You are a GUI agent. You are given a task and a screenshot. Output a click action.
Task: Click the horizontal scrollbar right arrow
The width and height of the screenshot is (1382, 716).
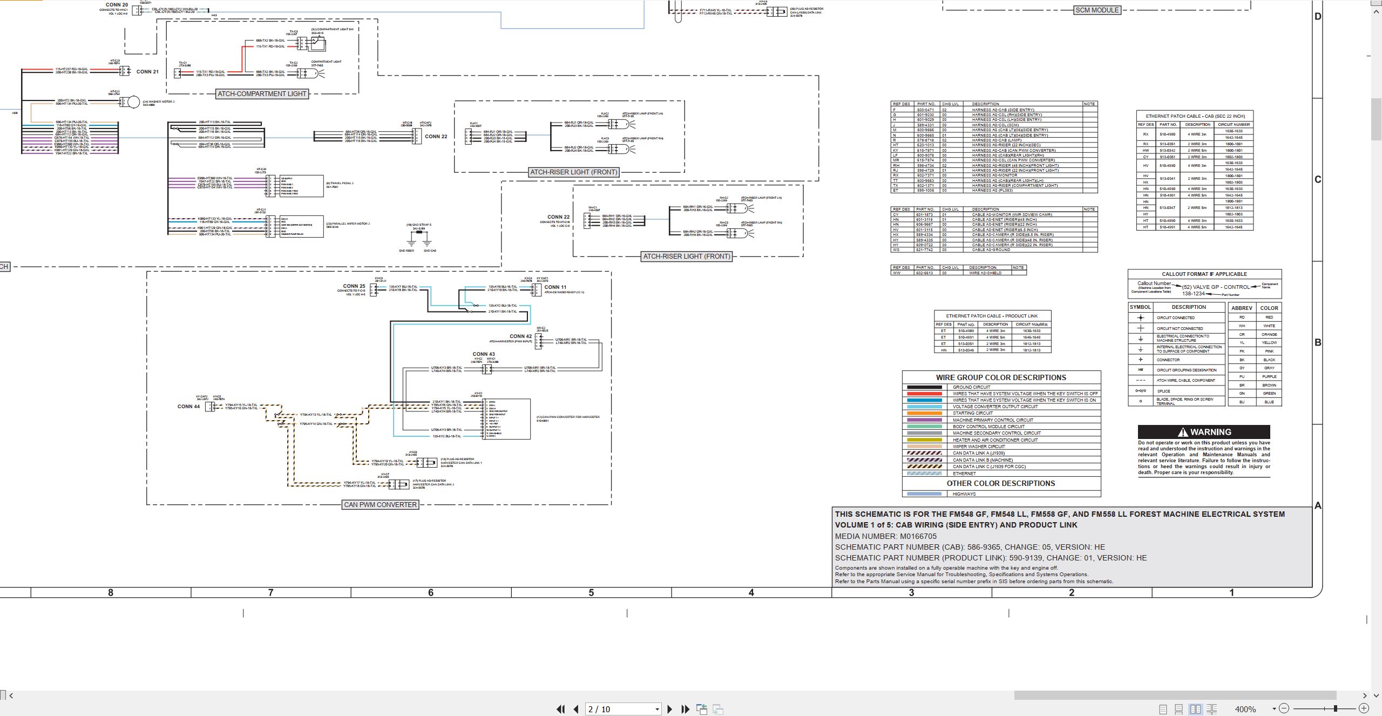tap(1365, 695)
